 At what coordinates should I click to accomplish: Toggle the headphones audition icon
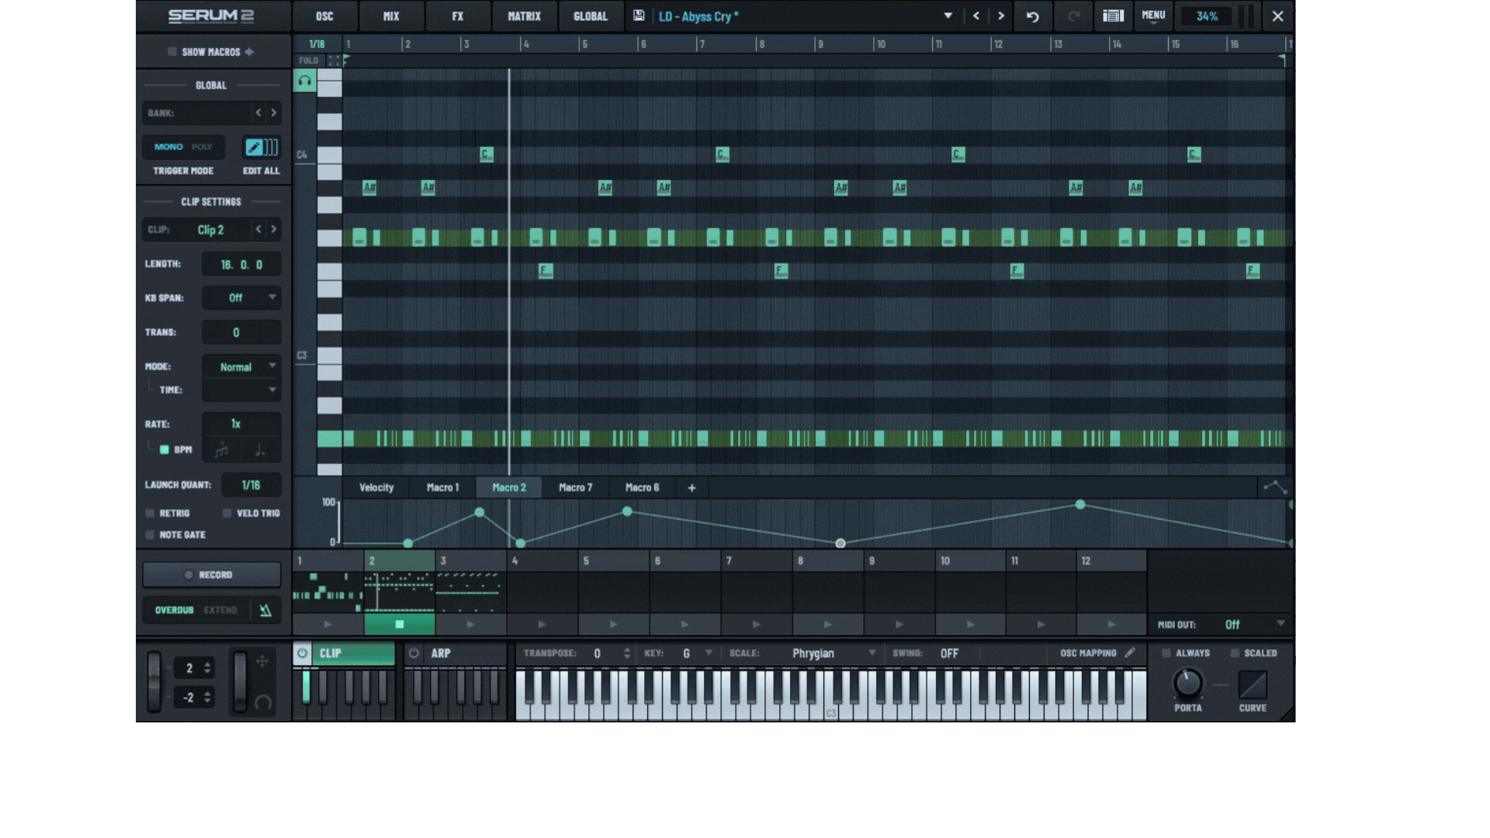point(305,81)
